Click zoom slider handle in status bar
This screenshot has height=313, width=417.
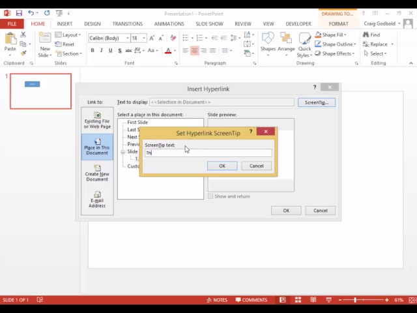(355, 300)
